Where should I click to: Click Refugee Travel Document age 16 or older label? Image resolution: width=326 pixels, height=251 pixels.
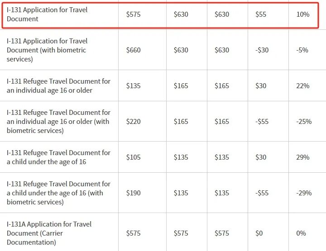click(x=58, y=86)
